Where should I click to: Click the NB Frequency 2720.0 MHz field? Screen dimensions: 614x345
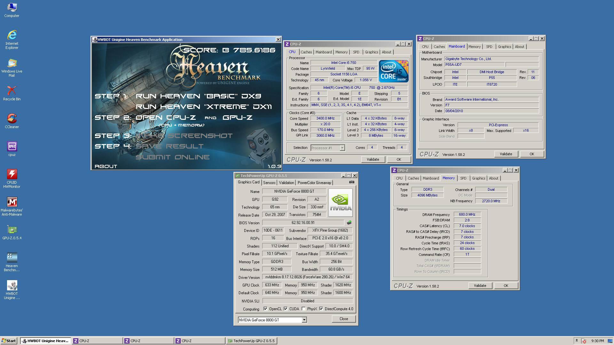pyautogui.click(x=491, y=201)
